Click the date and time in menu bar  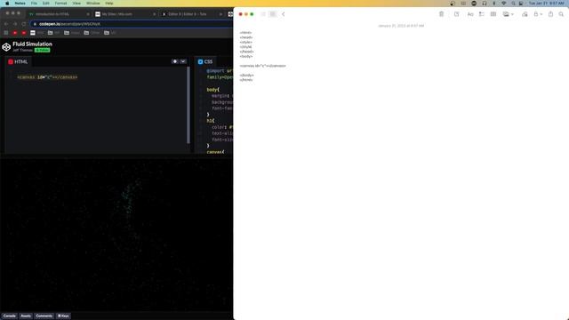546,4
